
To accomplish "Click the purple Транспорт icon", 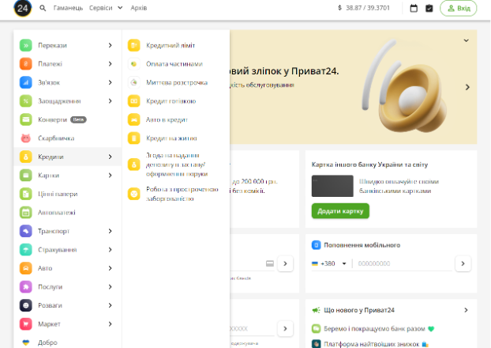I will click(x=26, y=231).
